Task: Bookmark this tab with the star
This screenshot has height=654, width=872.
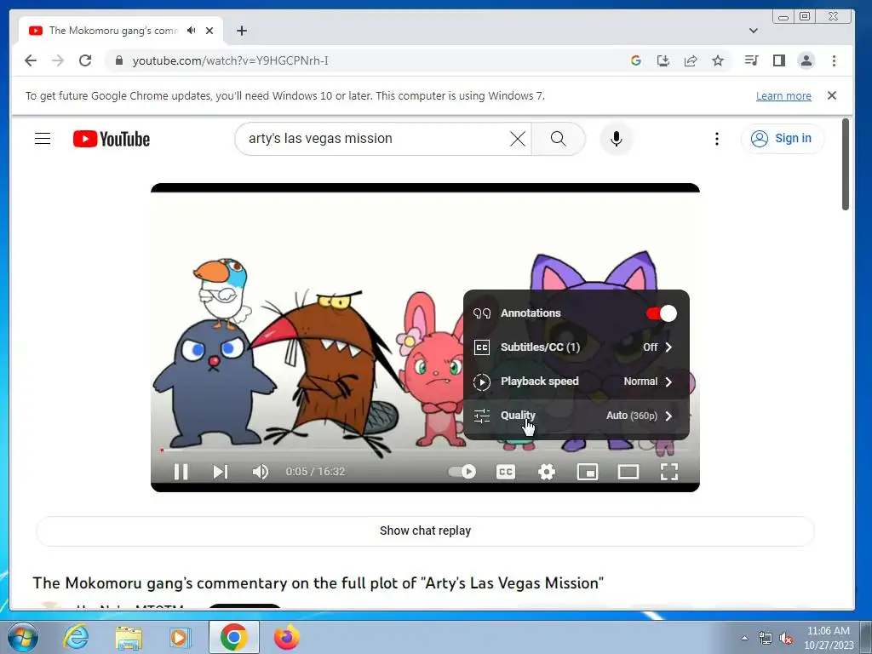Action: (x=718, y=60)
